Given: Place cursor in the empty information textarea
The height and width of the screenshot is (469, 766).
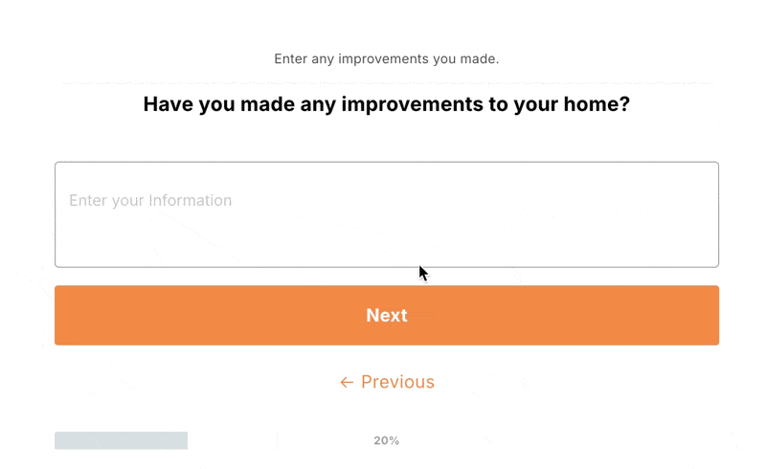Looking at the screenshot, I should pyautogui.click(x=387, y=230).
